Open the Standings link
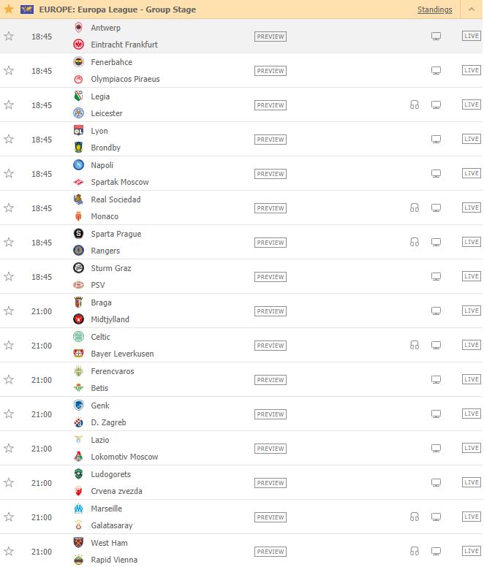The image size is (484, 567). (x=434, y=9)
